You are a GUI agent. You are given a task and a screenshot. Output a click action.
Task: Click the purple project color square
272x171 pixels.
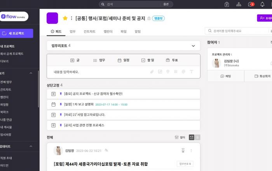[x=52, y=18]
